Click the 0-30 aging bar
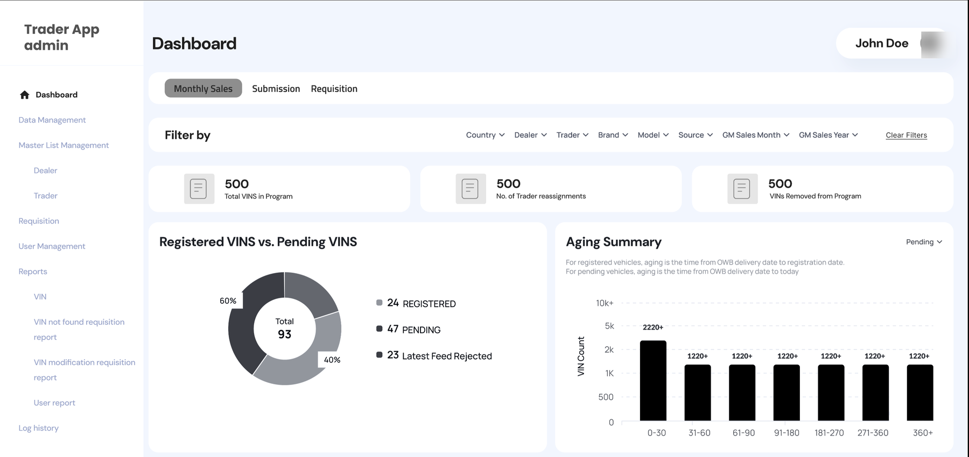 tap(653, 380)
